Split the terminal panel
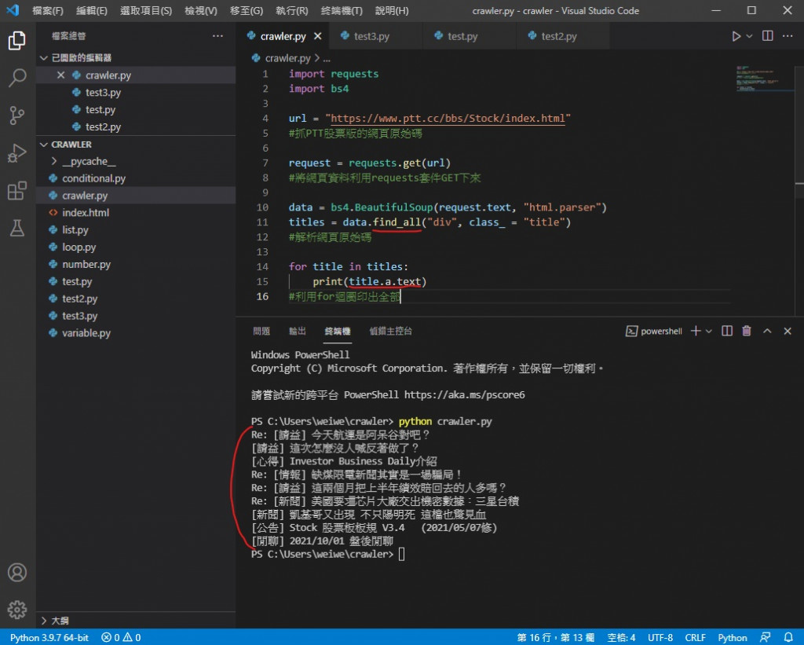Viewport: 804px width, 645px height. coord(727,331)
